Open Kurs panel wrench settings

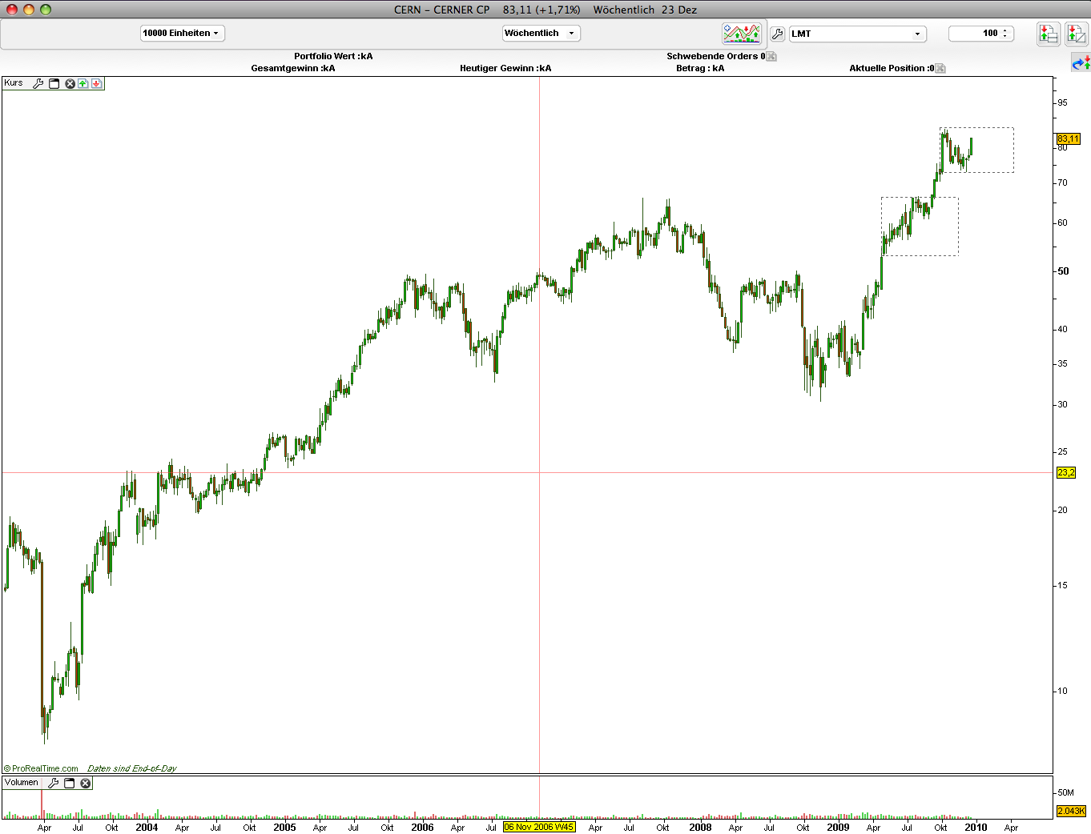point(38,83)
